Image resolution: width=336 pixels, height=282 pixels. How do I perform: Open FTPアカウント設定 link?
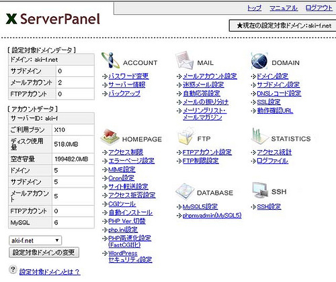[207, 152]
